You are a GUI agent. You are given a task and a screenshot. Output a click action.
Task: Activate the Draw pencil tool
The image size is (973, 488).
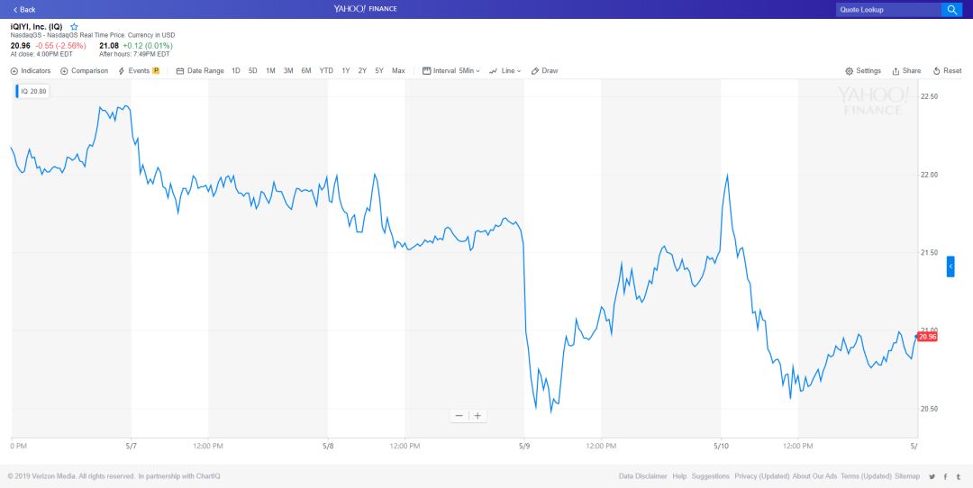click(x=545, y=71)
